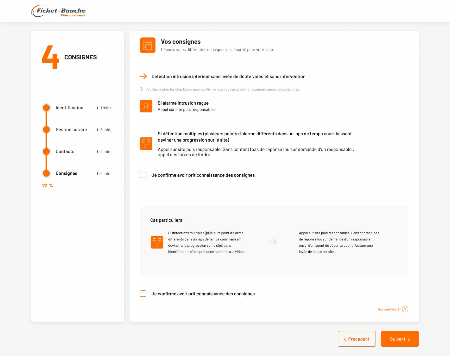Viewport: 450px width, 356px height.
Task: Open the Contacts step in sidebar
Action: [x=65, y=151]
